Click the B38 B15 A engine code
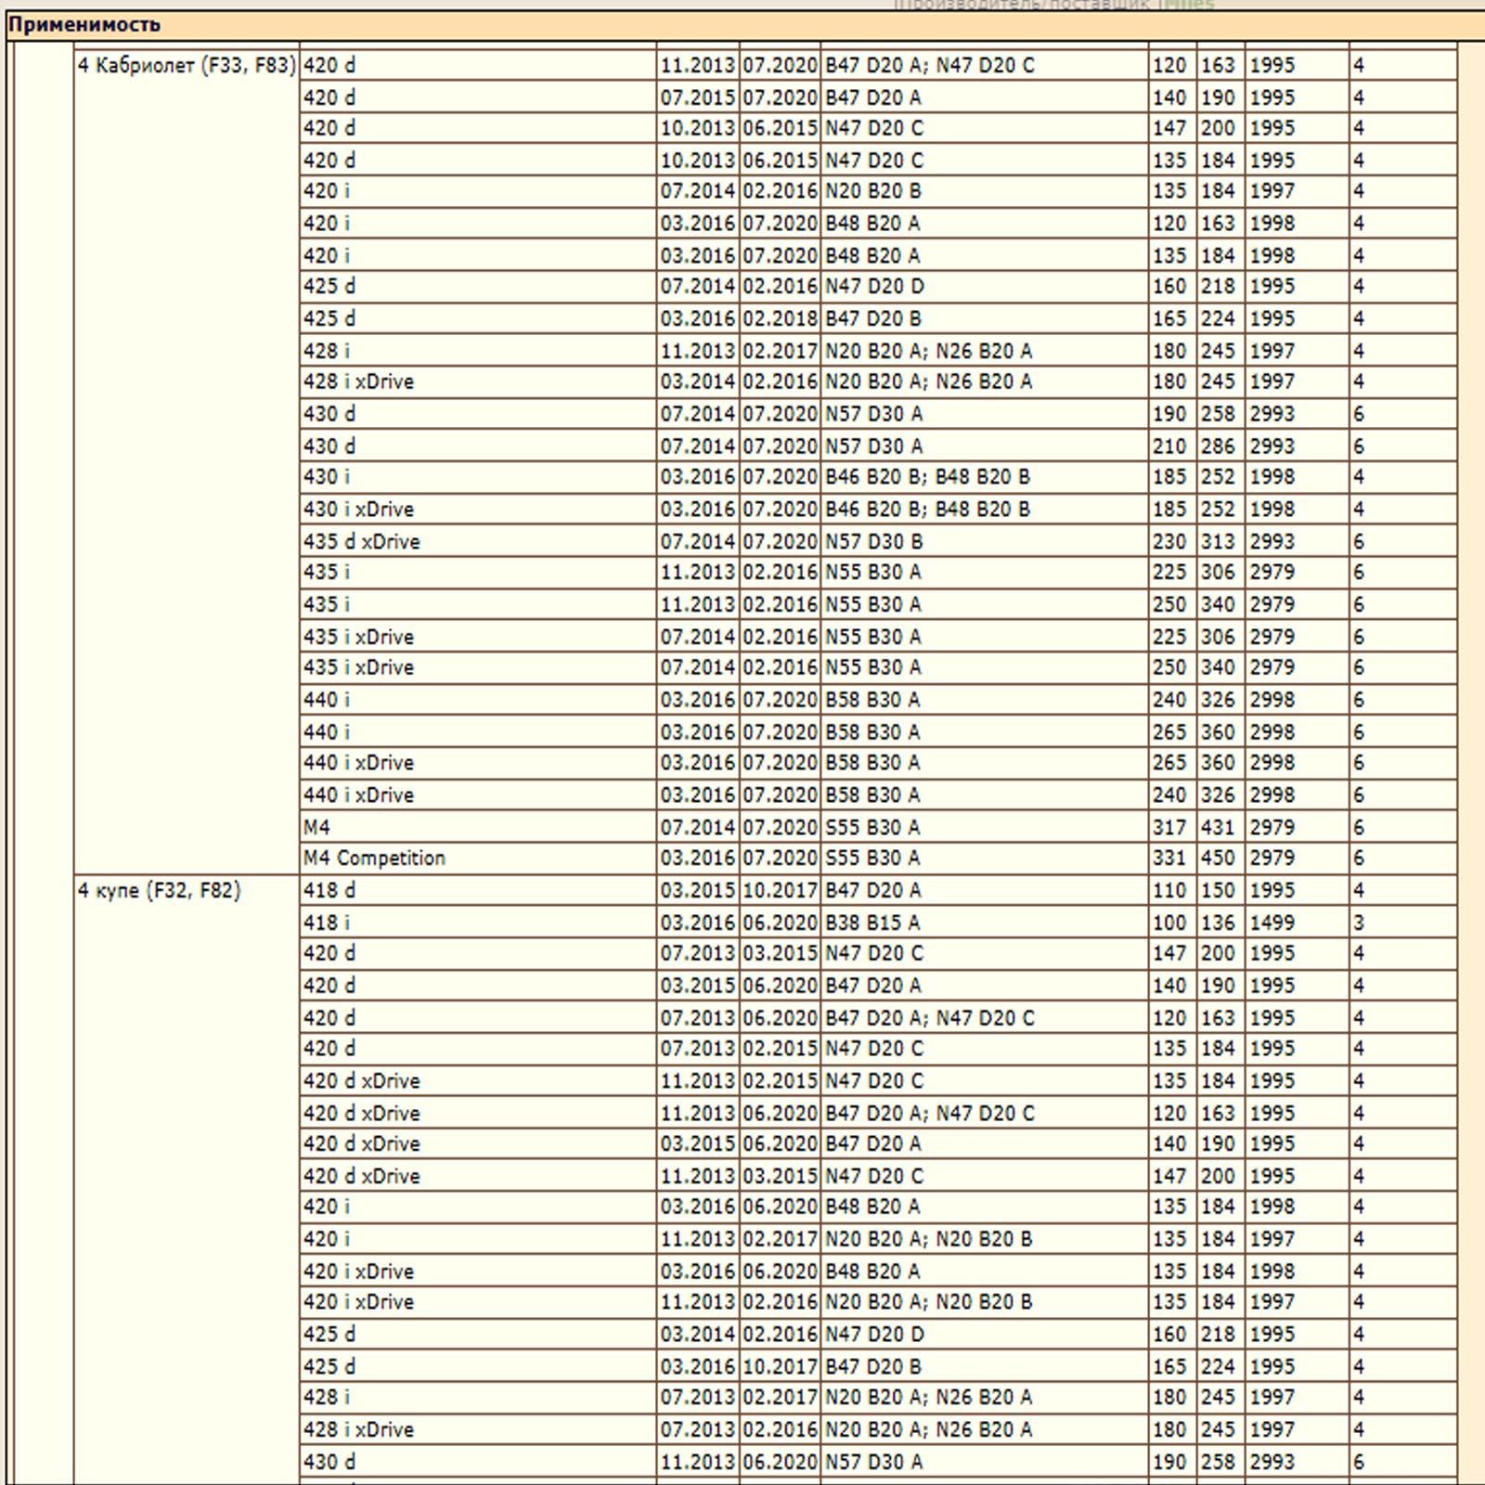1485x1485 pixels. 872,923
